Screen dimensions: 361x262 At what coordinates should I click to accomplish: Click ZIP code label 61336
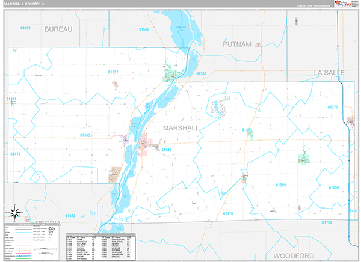[x=201, y=73]
